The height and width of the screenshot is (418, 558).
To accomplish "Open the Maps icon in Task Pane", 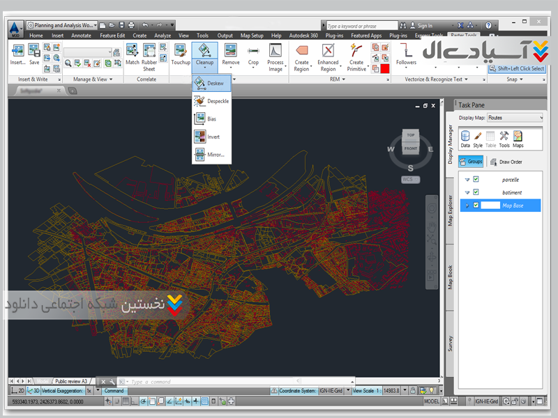I will coord(518,137).
